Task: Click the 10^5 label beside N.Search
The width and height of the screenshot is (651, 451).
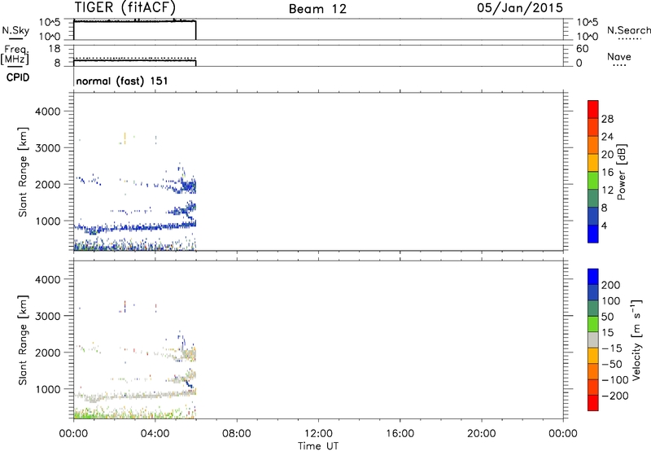Action: pyautogui.click(x=587, y=23)
